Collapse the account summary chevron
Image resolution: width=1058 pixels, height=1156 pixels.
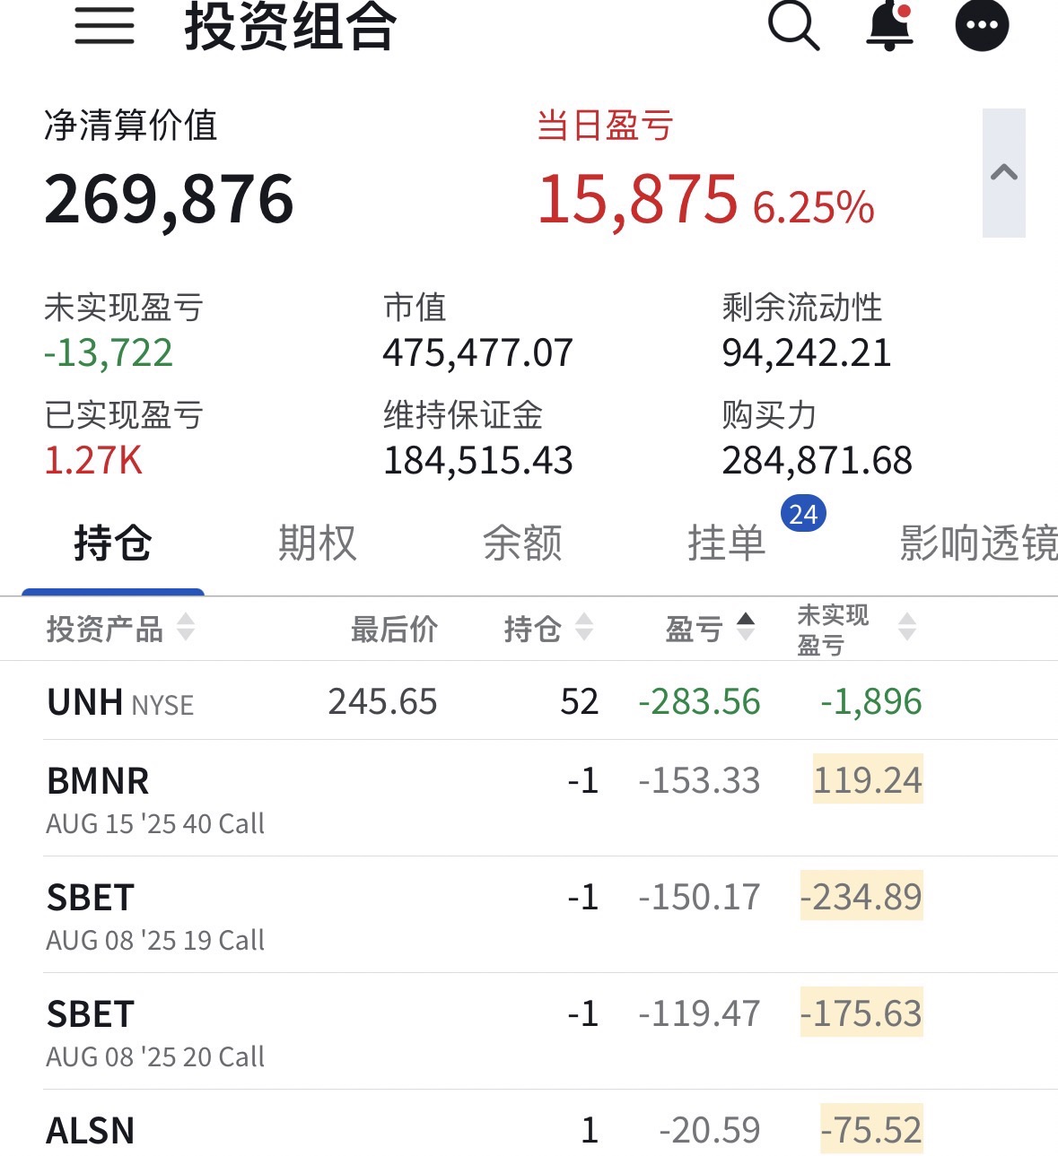[1003, 173]
